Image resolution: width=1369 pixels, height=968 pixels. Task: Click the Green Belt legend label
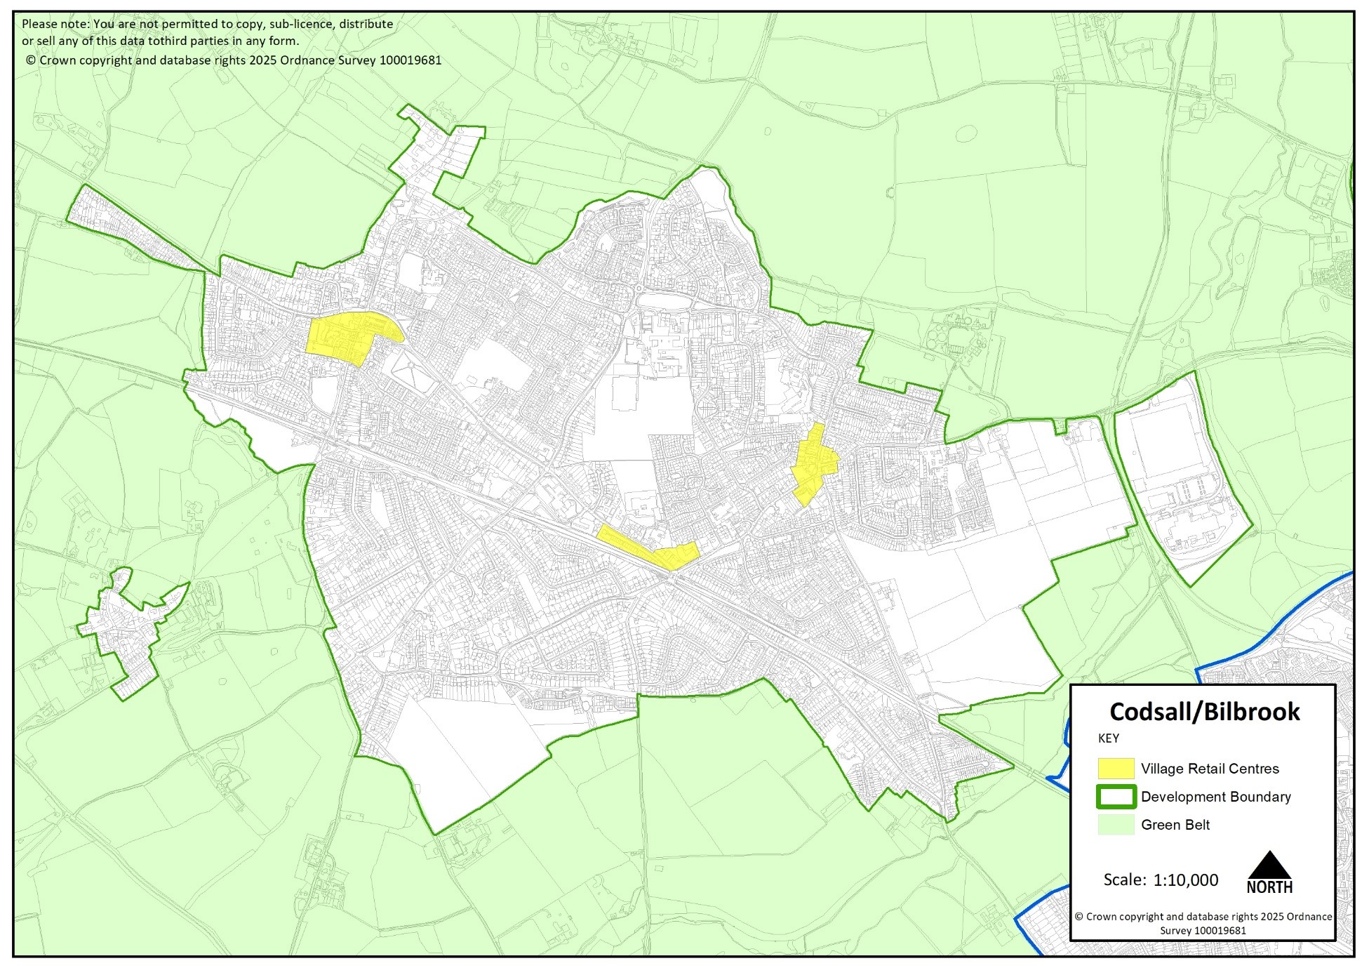(1175, 825)
